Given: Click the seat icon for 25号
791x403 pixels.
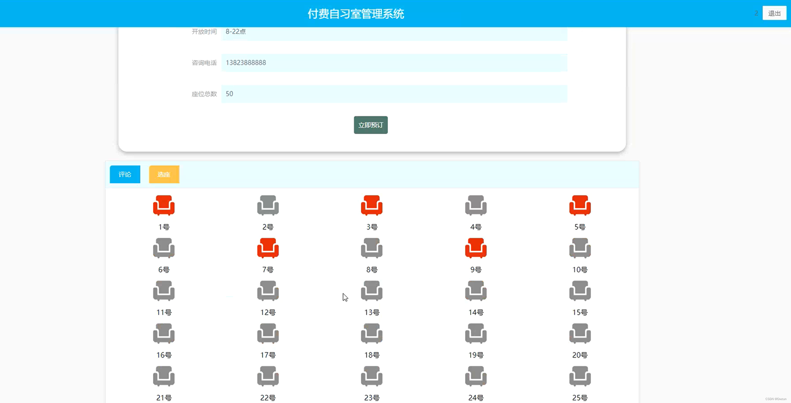Looking at the screenshot, I should (580, 376).
